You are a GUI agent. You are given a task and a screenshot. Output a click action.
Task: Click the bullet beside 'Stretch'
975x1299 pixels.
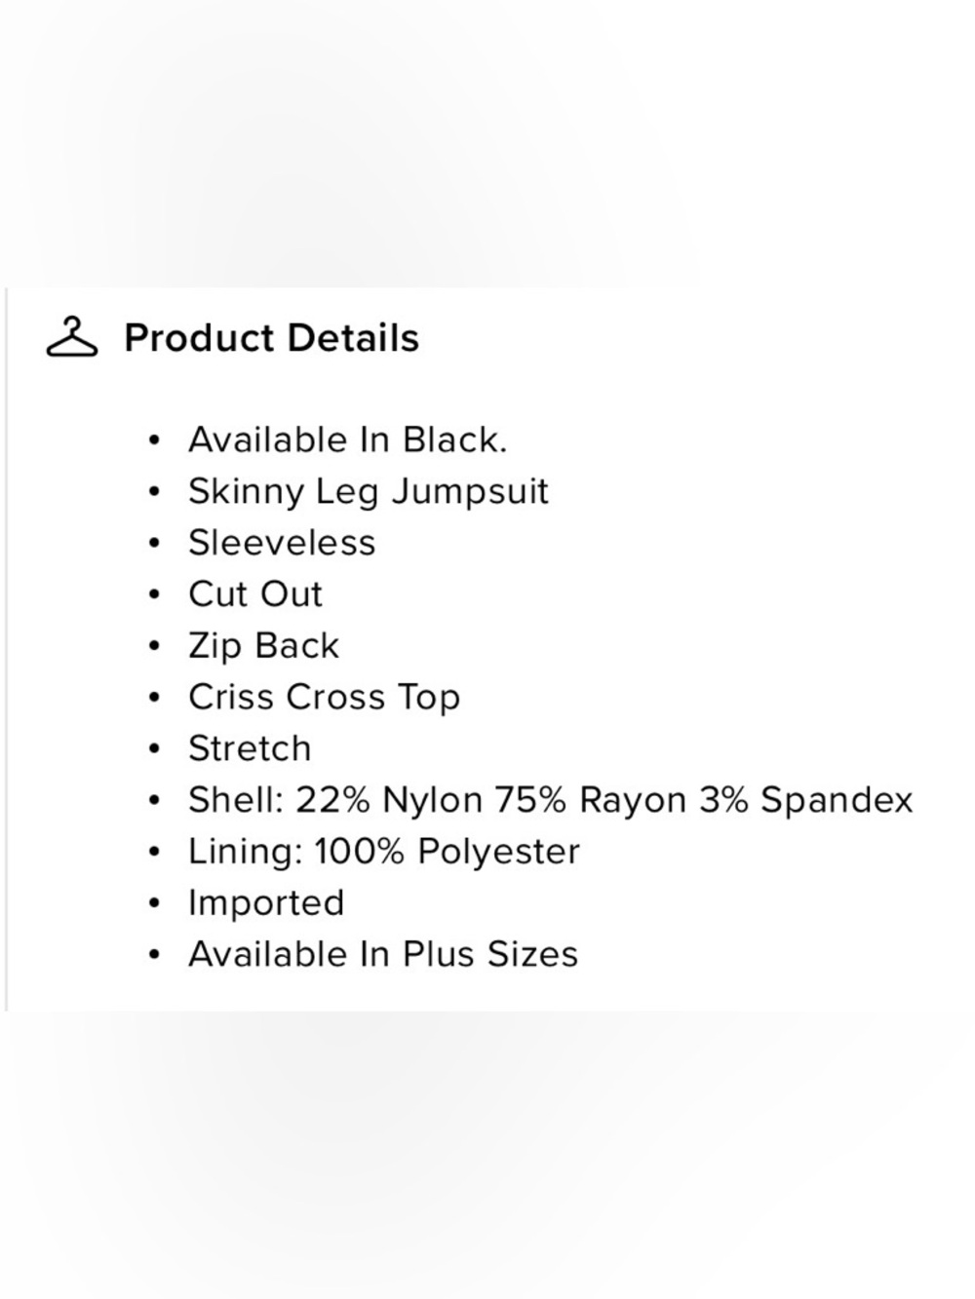pyautogui.click(x=154, y=749)
